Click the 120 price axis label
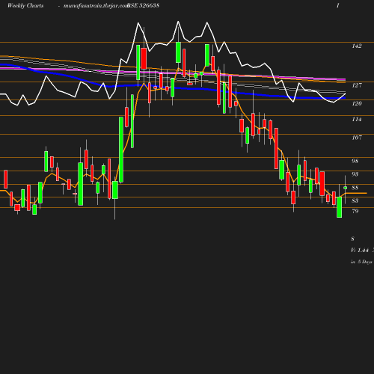The image size is (374, 374). click(357, 103)
